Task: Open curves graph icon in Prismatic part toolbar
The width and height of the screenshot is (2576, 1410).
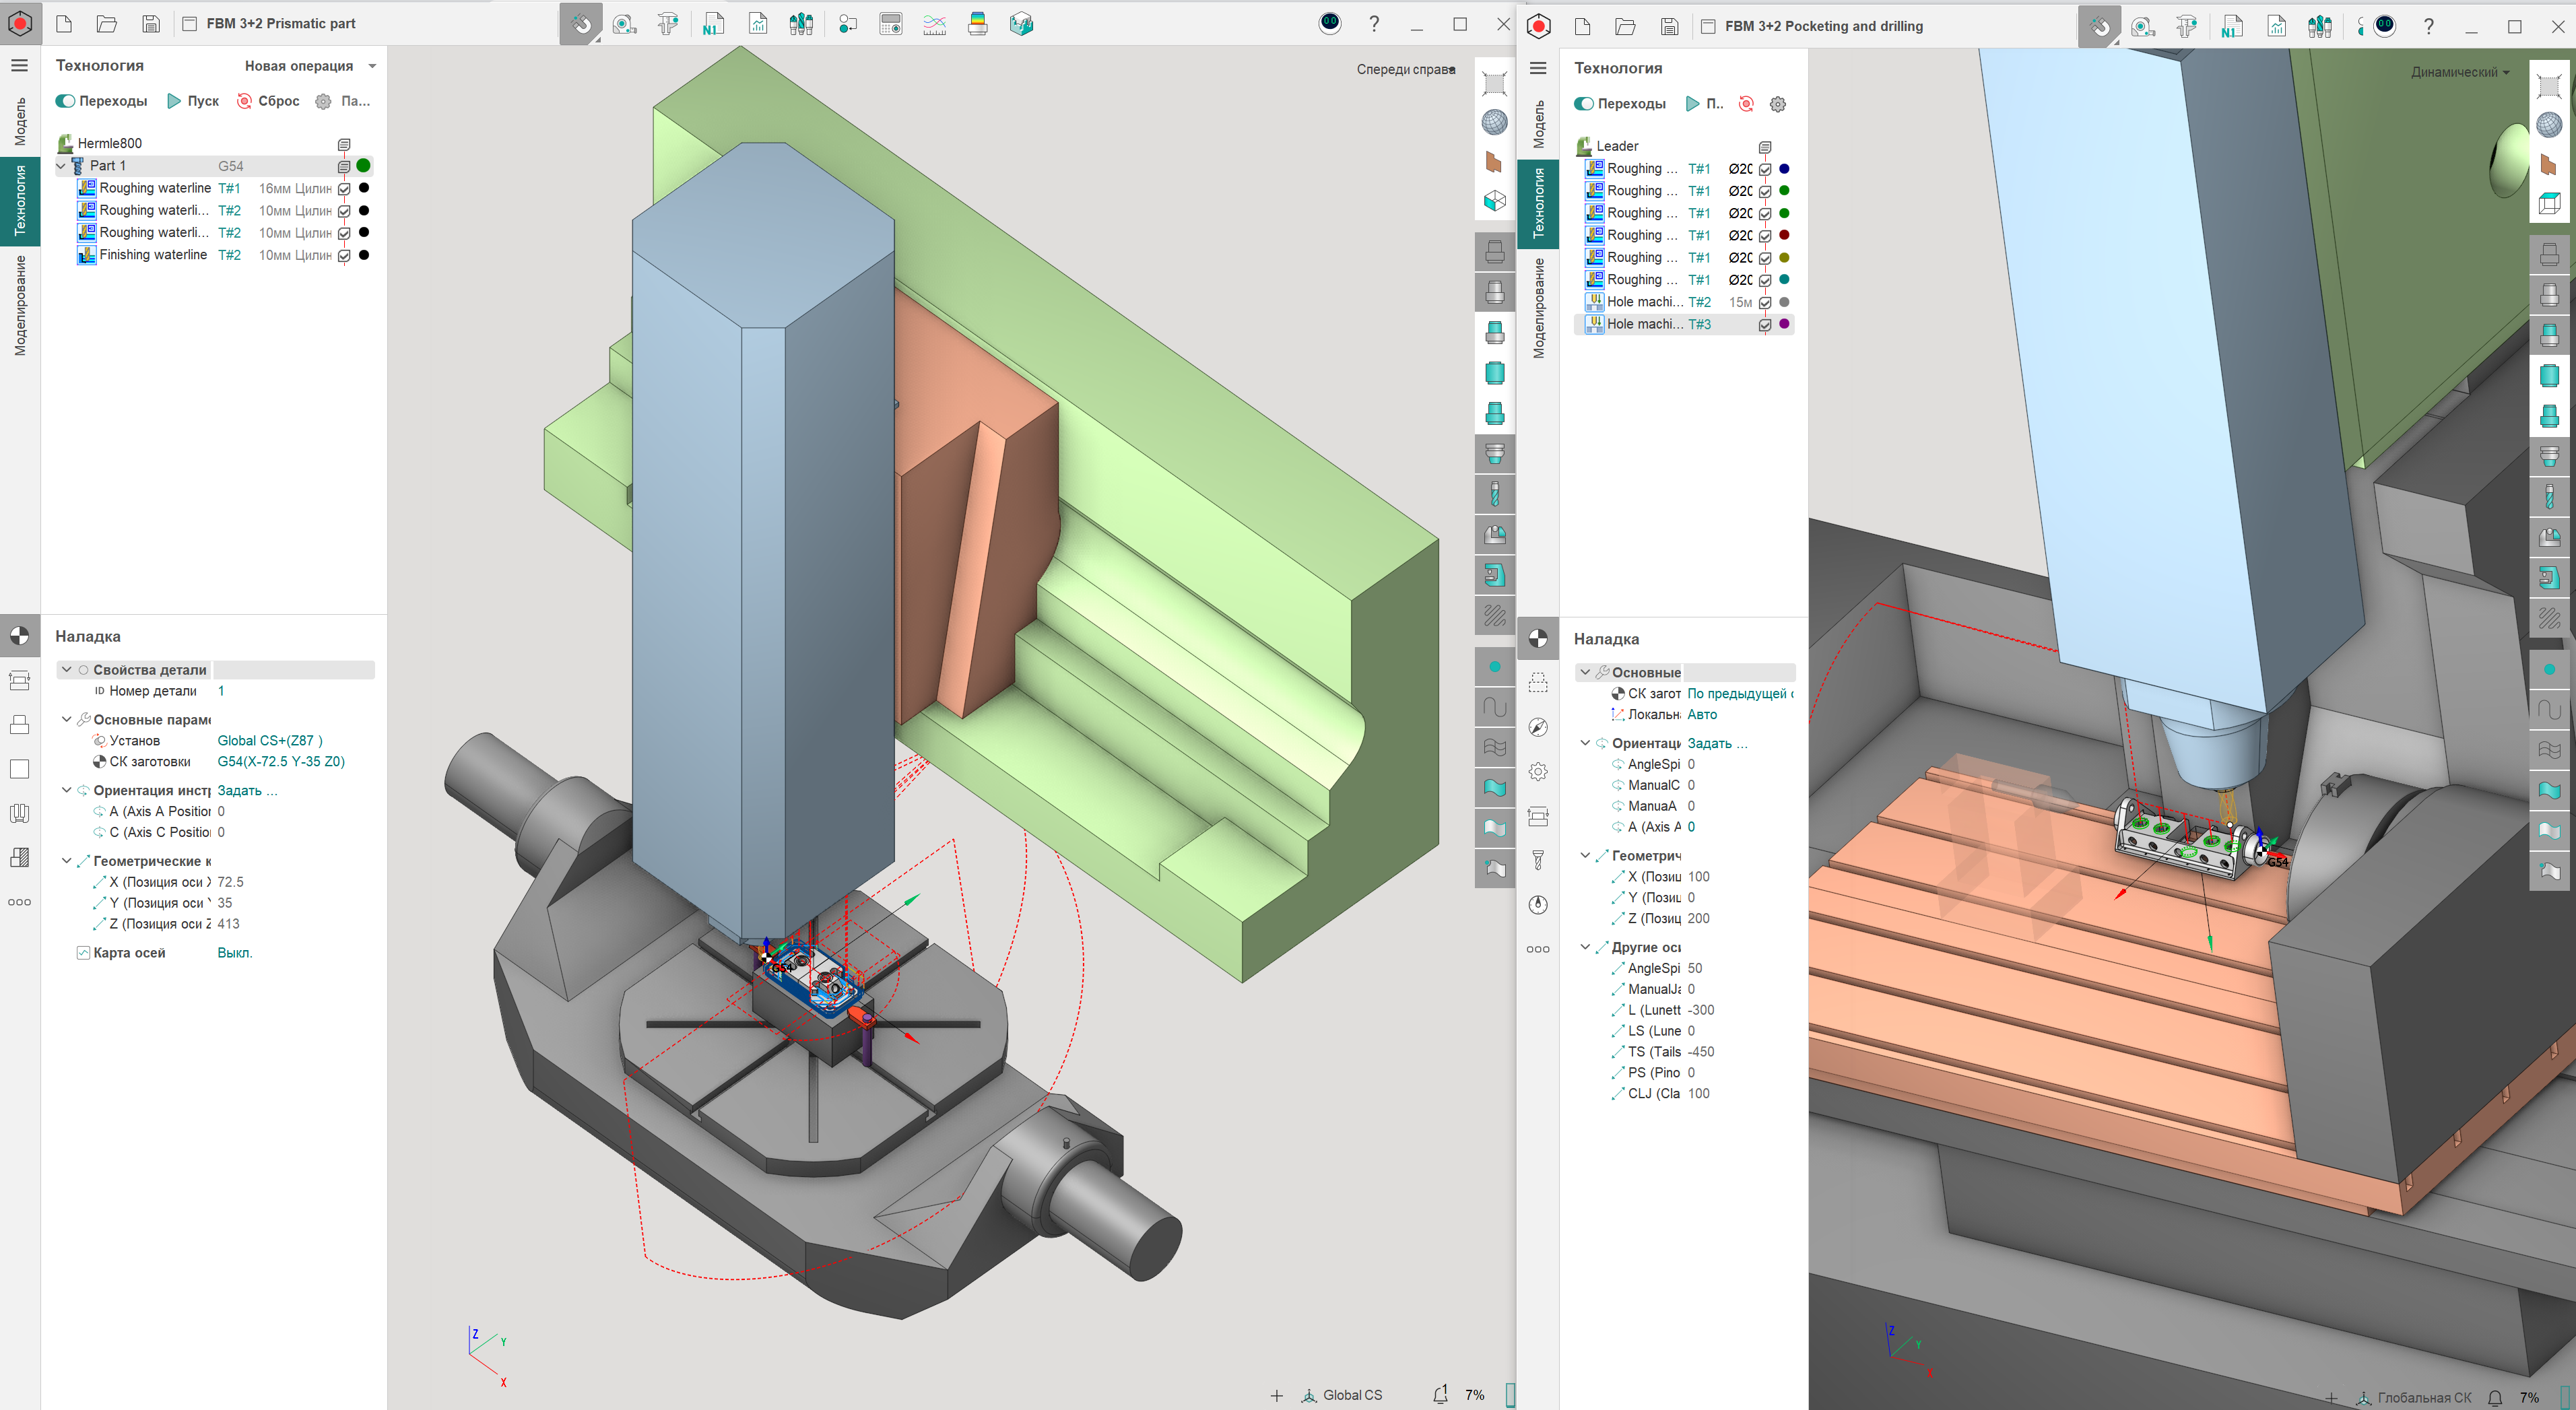Action: [x=934, y=24]
